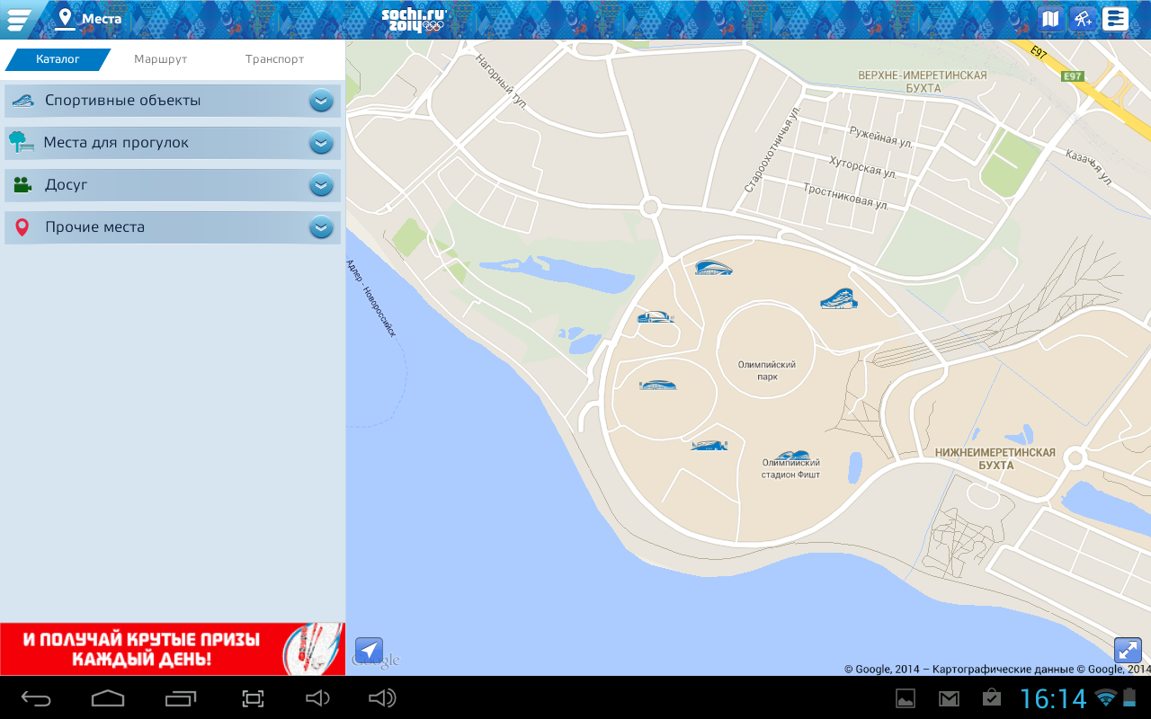Image resolution: width=1151 pixels, height=719 pixels.
Task: Switch to the Транспорт tab
Action: [x=274, y=59]
